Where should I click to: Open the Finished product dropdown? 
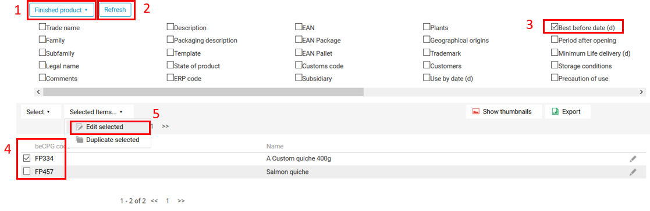[x=61, y=10]
